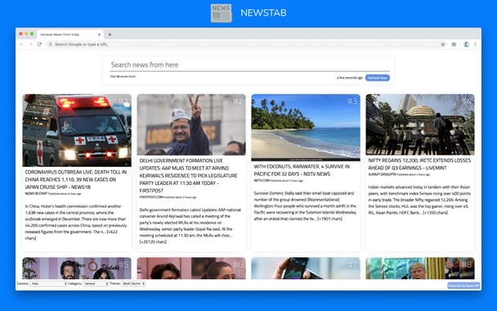This screenshot has width=497, height=311.
Task: Open the ambulance coronavirus article image
Action: [77, 130]
